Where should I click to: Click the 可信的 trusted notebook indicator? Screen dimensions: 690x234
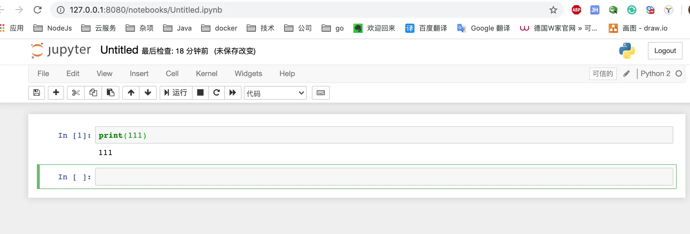(603, 74)
